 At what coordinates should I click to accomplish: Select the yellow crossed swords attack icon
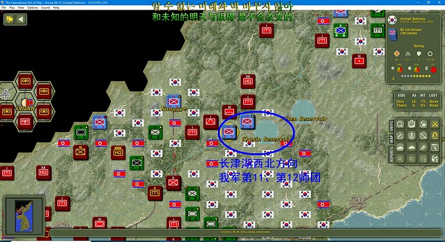click(435, 124)
